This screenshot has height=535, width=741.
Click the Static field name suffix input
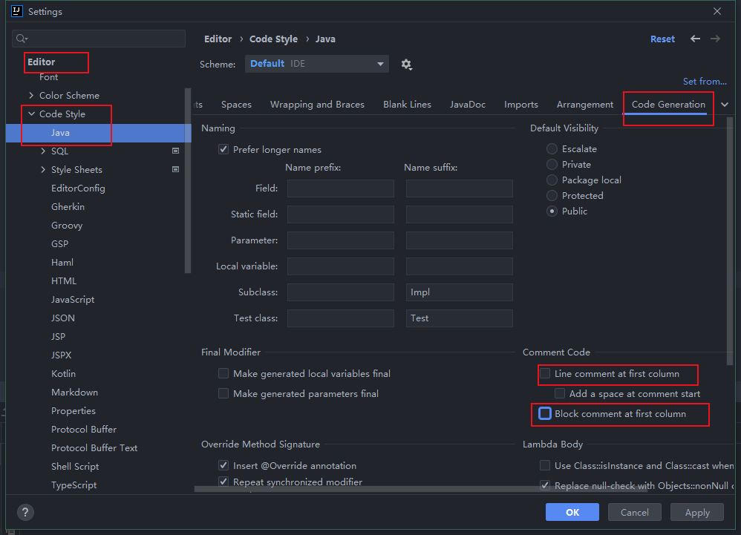(x=459, y=214)
